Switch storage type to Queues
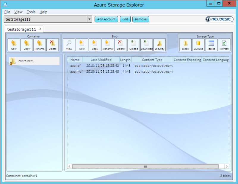The height and width of the screenshot is (184, 238). 198,45
